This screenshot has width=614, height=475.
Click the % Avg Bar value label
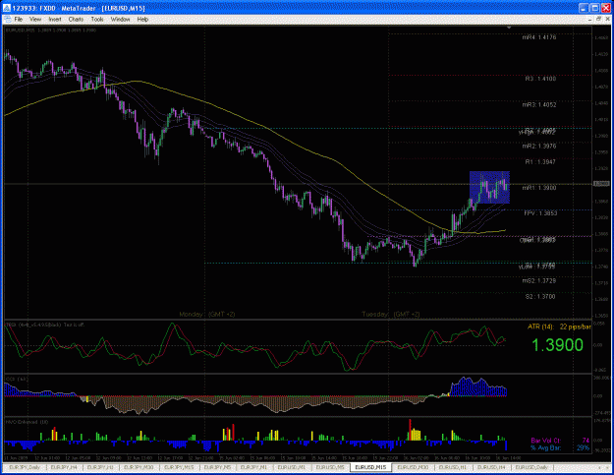point(560,447)
